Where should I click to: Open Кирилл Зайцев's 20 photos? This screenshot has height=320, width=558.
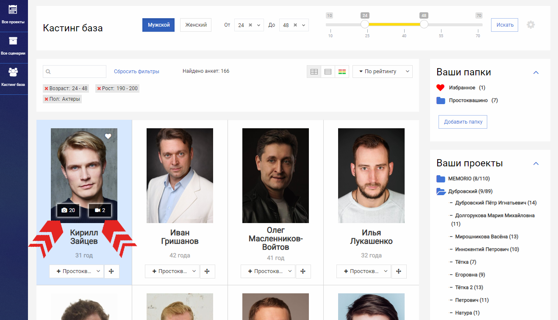coord(68,210)
